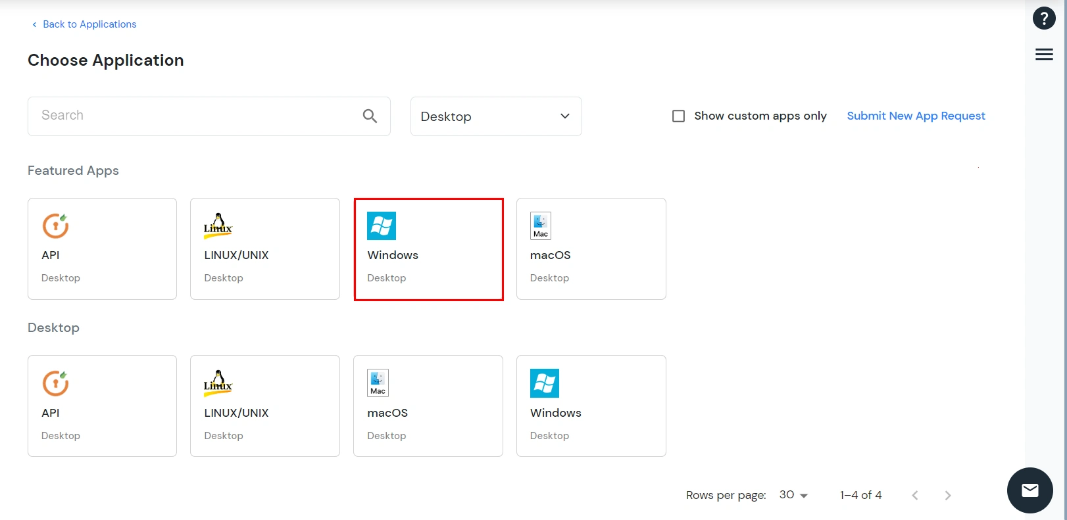The image size is (1067, 520).
Task: Click Mac icon in Desktop section
Action: (378, 383)
